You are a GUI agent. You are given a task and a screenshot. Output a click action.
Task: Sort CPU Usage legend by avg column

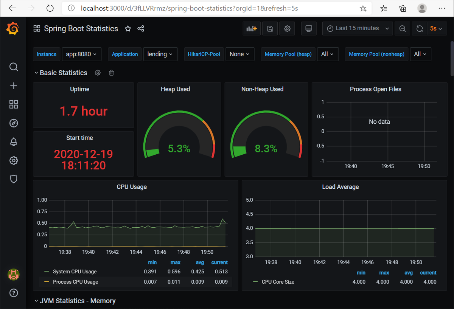(199, 262)
